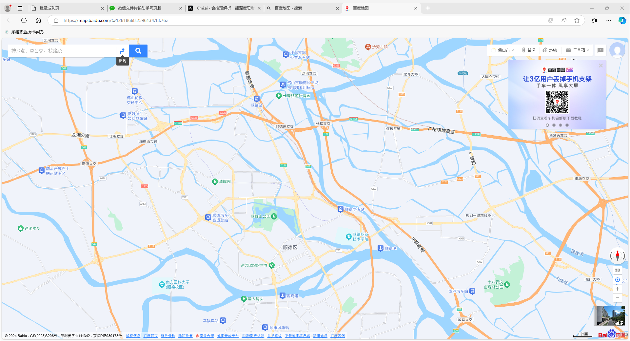This screenshot has width=630, height=341.
Task: Toggle the 3D map view
Action: 617,270
